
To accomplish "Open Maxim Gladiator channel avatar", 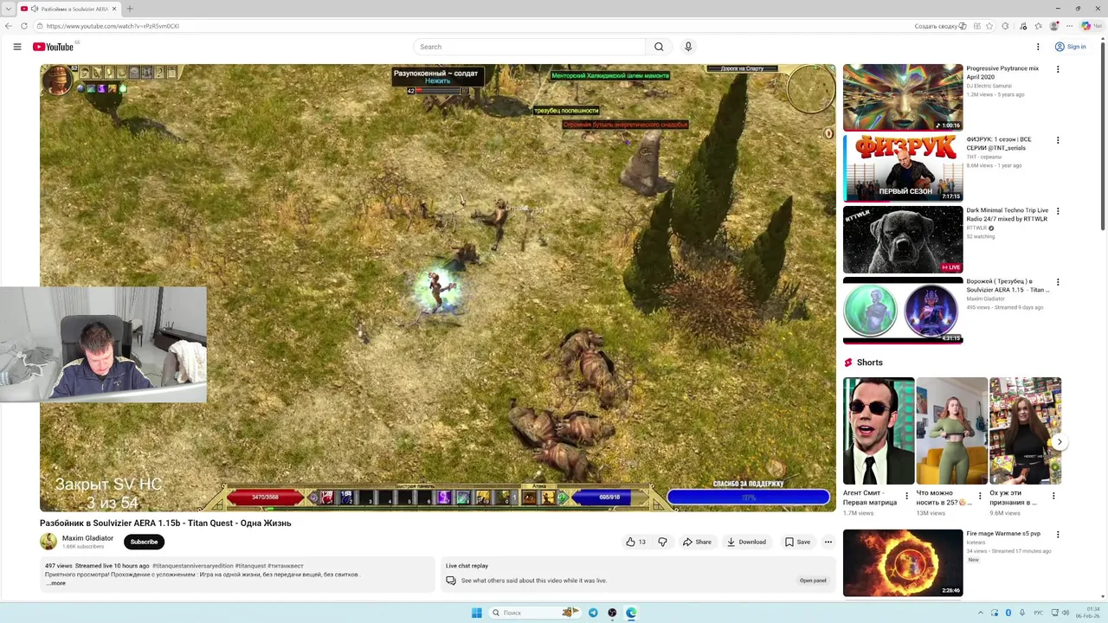I will (x=48, y=542).
